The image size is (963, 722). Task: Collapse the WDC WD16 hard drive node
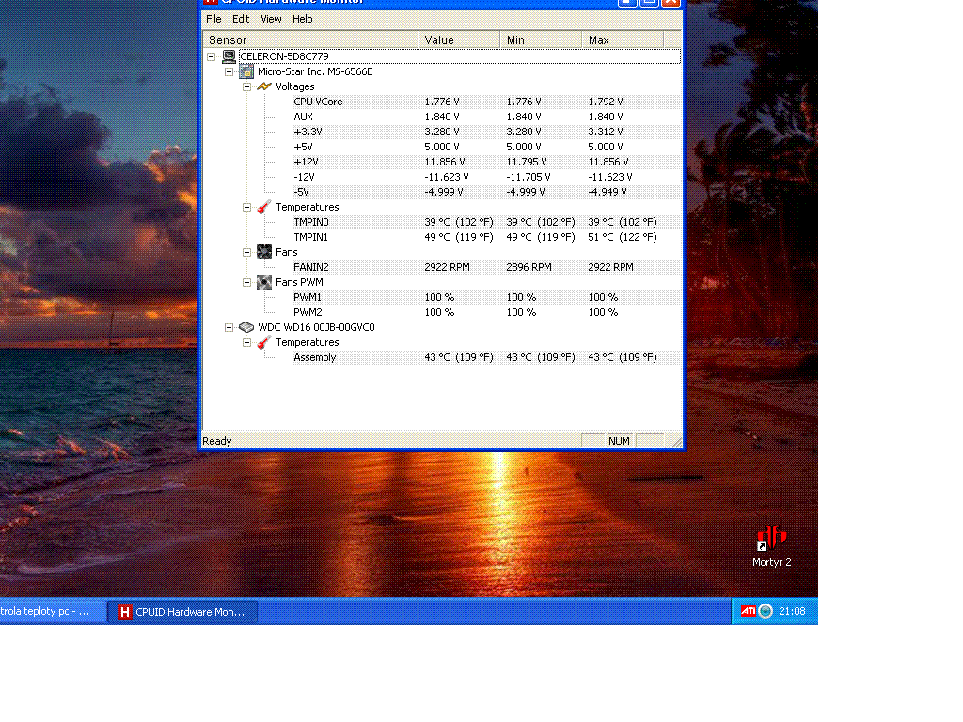pyautogui.click(x=229, y=327)
